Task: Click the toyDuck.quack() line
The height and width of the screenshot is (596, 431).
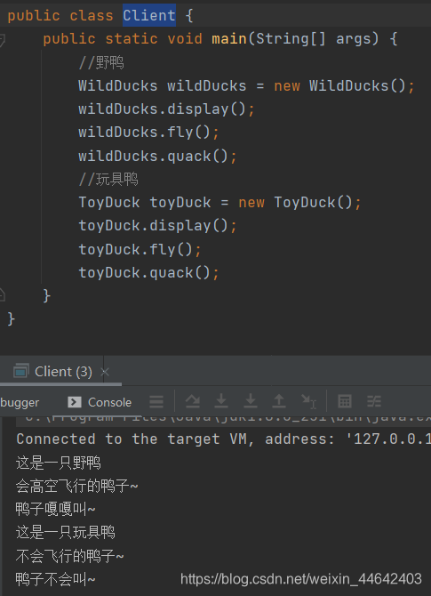Action: [148, 273]
